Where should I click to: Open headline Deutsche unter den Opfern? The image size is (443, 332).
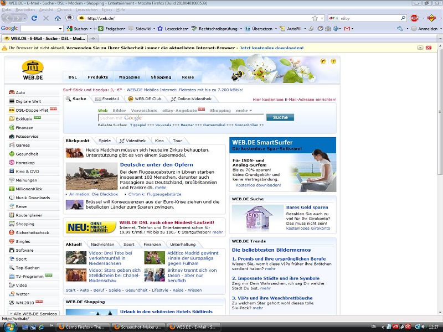point(157,164)
